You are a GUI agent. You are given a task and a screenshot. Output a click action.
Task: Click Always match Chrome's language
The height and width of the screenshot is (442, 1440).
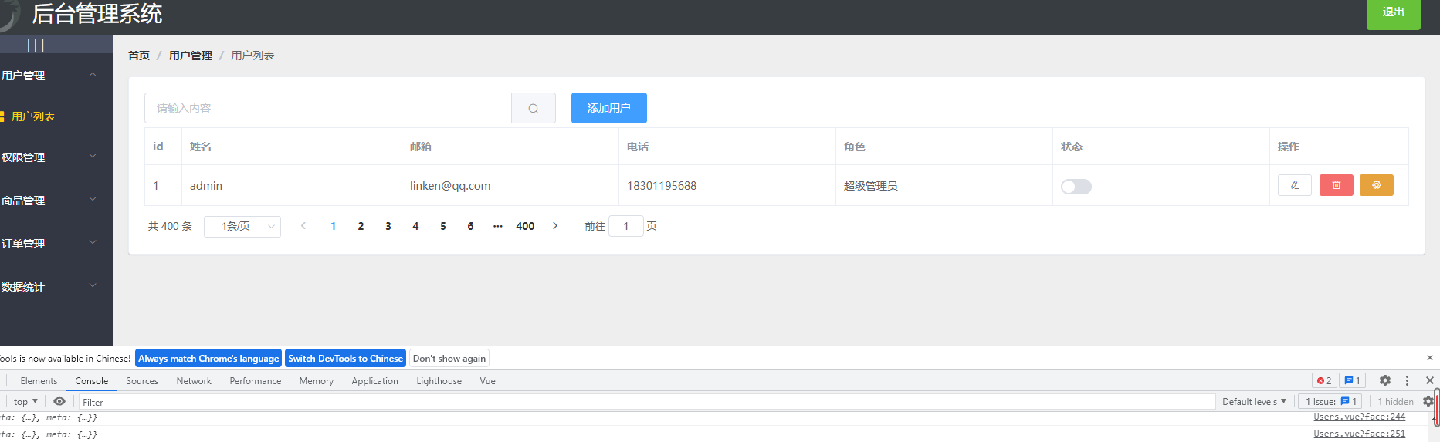208,358
